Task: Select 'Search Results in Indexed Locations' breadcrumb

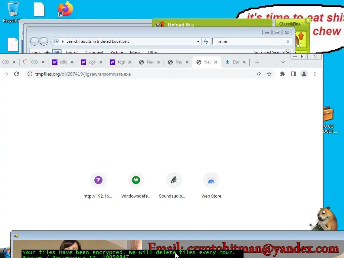Action: coord(98,41)
